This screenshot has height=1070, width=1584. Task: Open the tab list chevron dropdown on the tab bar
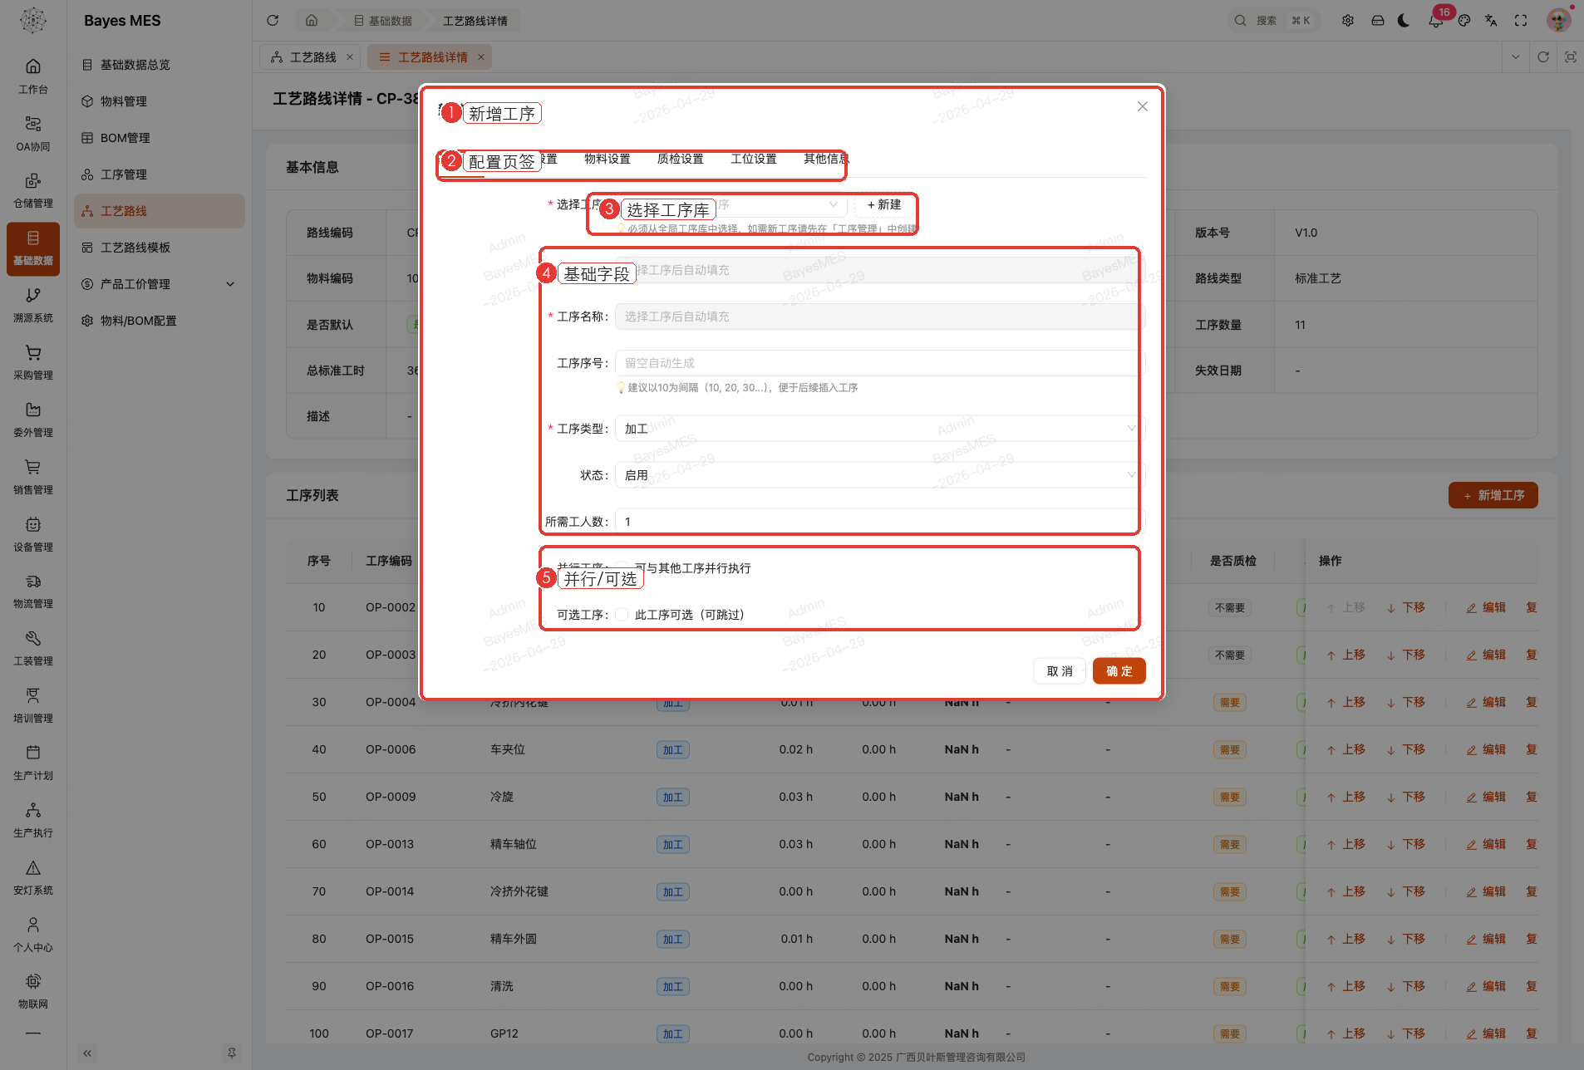tap(1515, 57)
